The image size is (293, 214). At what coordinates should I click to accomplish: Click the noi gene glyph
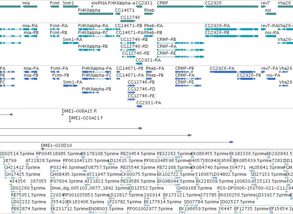(271, 14)
